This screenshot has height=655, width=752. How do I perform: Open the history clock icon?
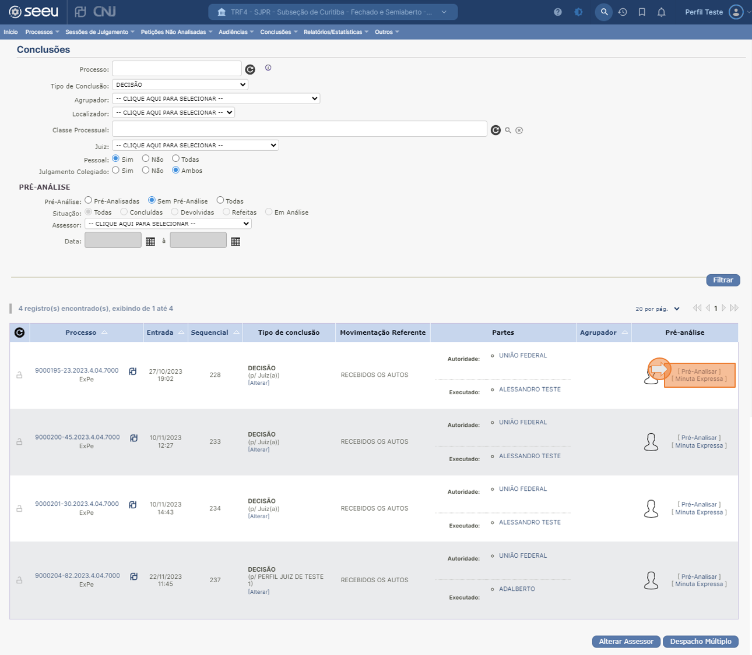click(x=623, y=12)
